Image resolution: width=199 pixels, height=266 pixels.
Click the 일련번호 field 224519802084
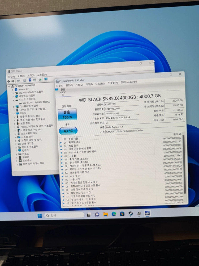click(x=122, y=109)
